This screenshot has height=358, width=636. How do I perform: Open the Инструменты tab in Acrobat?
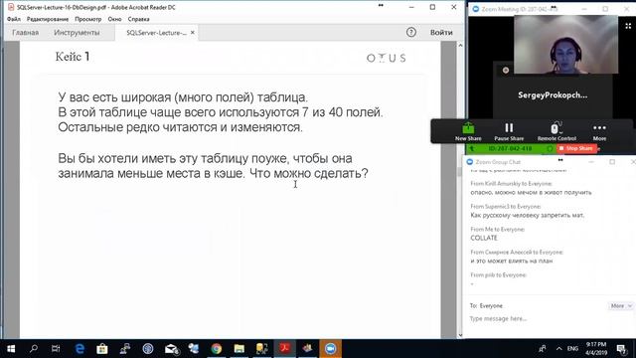click(x=77, y=33)
